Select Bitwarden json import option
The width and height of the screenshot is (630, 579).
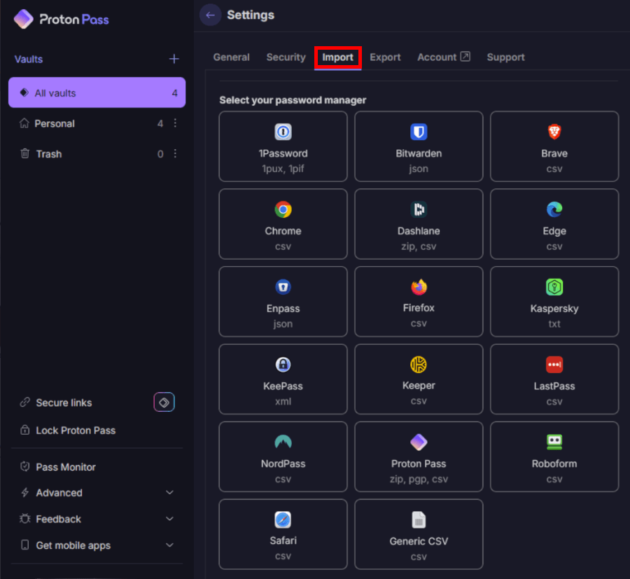coord(419,146)
